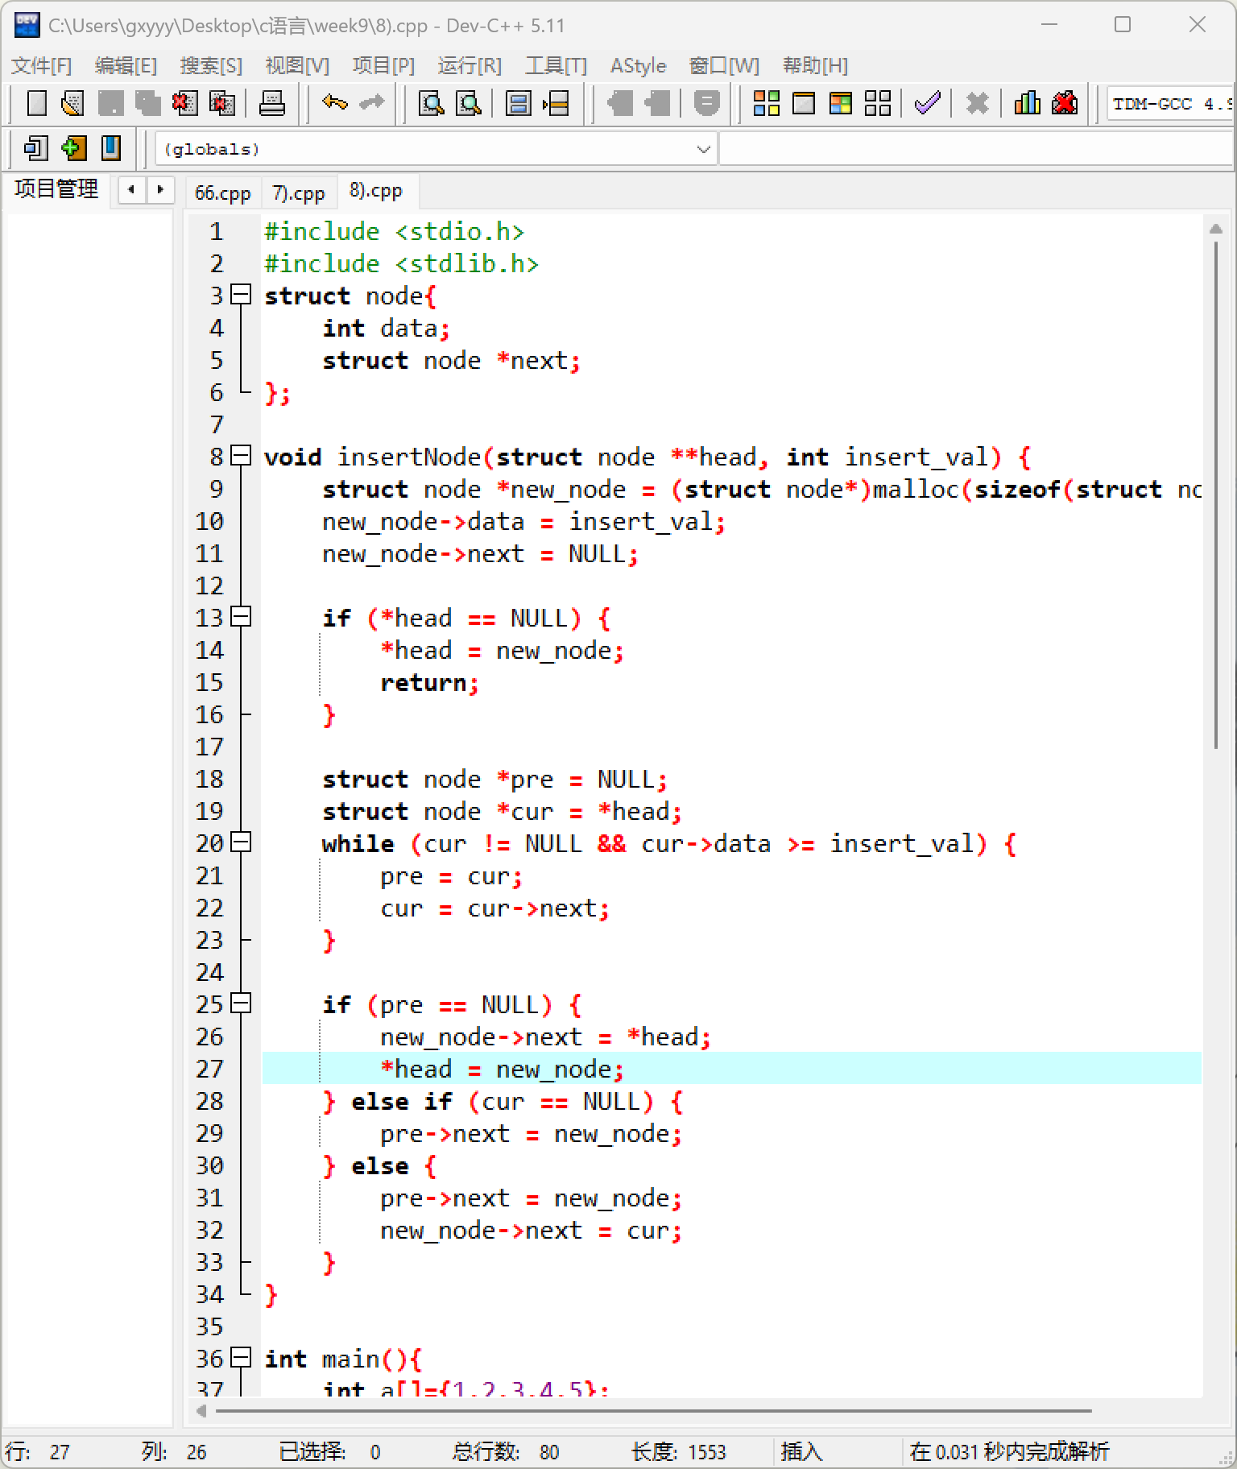Click the Compile and Run icon
The image size is (1237, 1469).
tap(841, 103)
